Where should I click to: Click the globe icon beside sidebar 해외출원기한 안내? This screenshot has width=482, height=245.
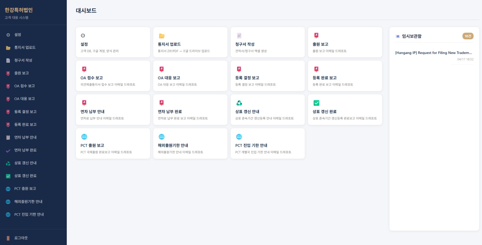pyautogui.click(x=8, y=202)
